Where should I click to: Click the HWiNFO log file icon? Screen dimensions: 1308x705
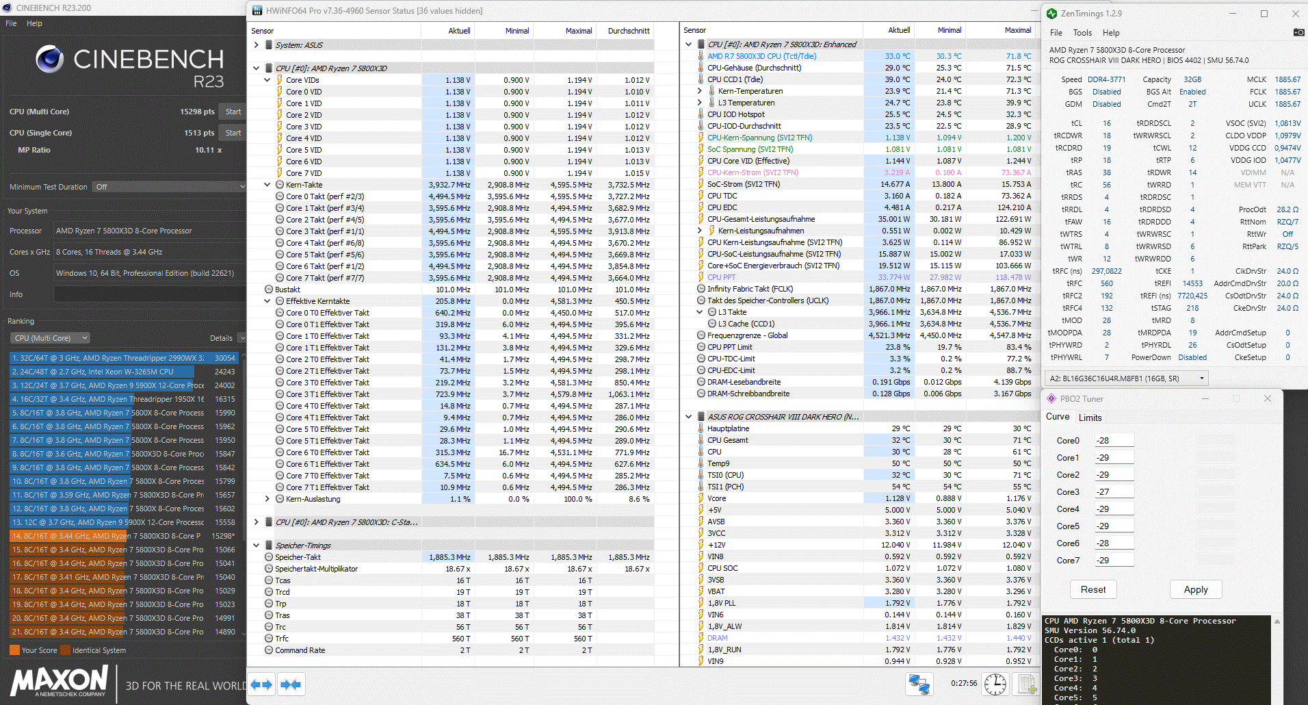coord(1026,684)
